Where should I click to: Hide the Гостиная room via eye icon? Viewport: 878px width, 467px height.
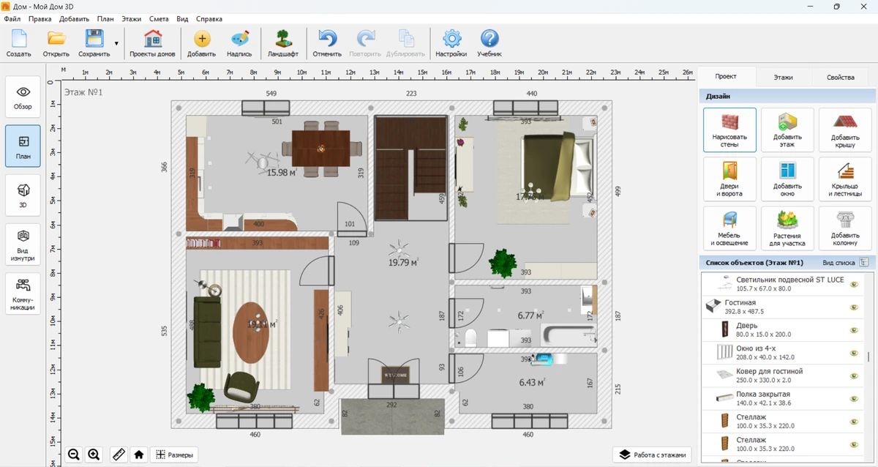pyautogui.click(x=853, y=307)
